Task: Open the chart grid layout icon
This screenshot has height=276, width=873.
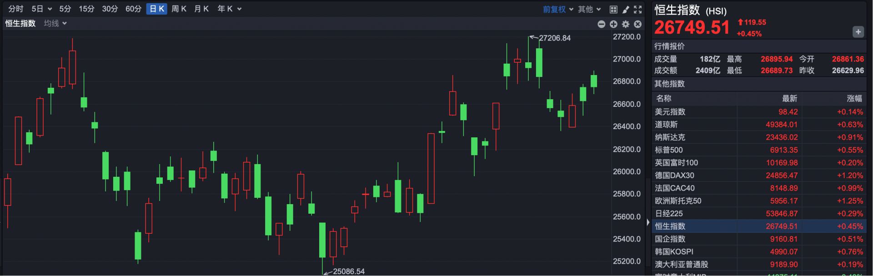Action: [613, 9]
